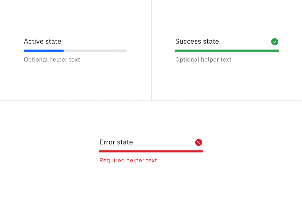Screen dimensions: 302x201
Task: Click the word "Success" in the label
Action: 186,41
